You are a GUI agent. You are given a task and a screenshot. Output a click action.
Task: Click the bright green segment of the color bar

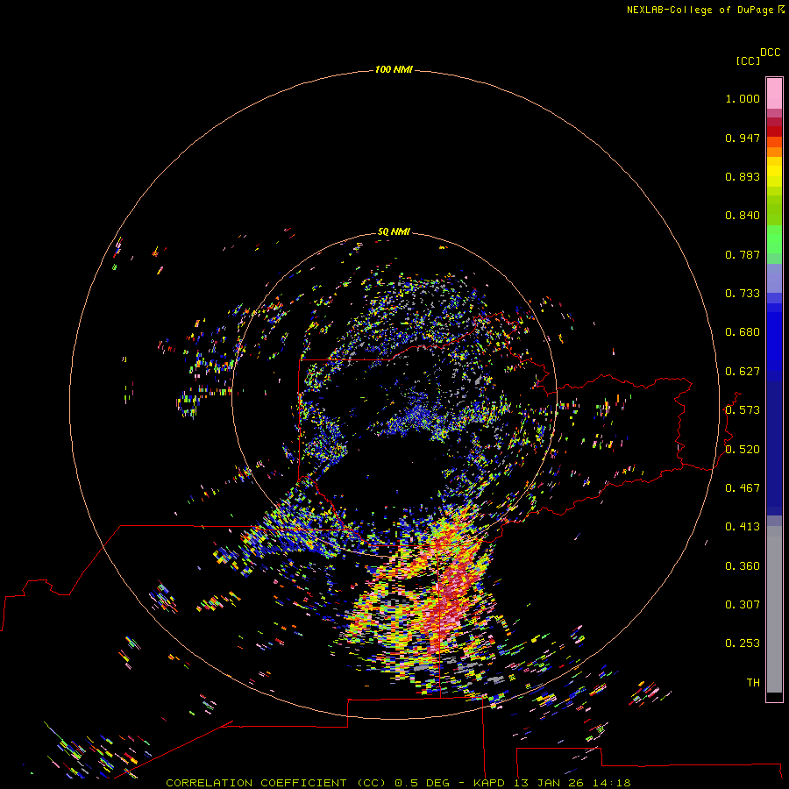[x=774, y=239]
